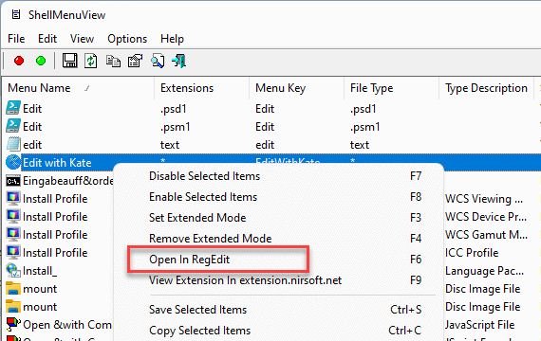Viewport: 541px width, 341px height.
Task: Choose Disable Selected Items from context menu
Action: 279,176
